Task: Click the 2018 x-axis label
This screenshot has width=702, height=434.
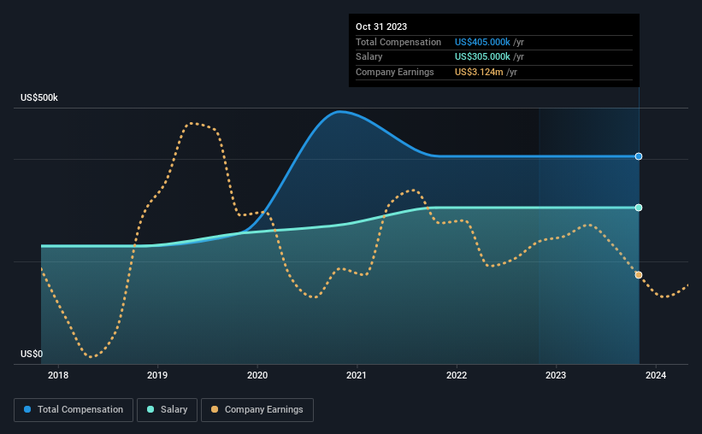Action: coord(58,375)
